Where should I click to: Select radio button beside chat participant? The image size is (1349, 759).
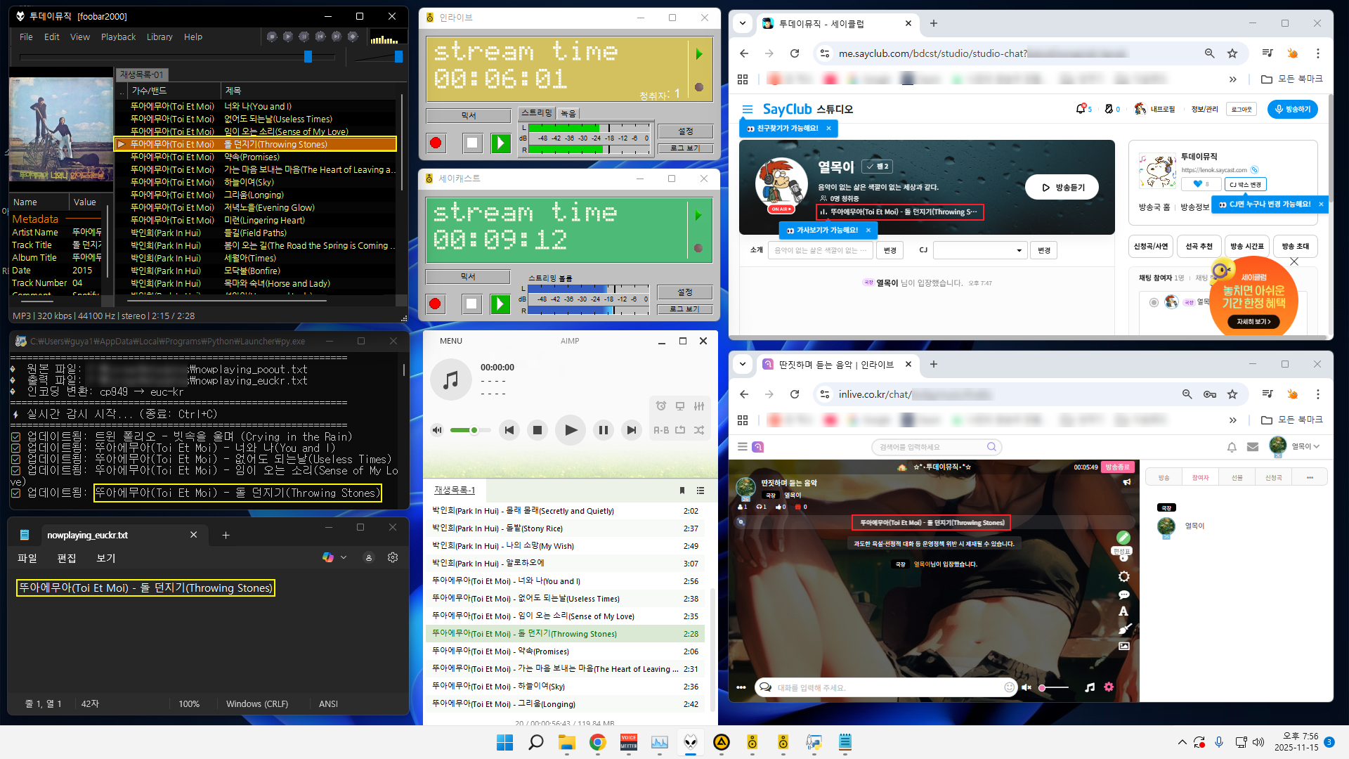pyautogui.click(x=1154, y=302)
